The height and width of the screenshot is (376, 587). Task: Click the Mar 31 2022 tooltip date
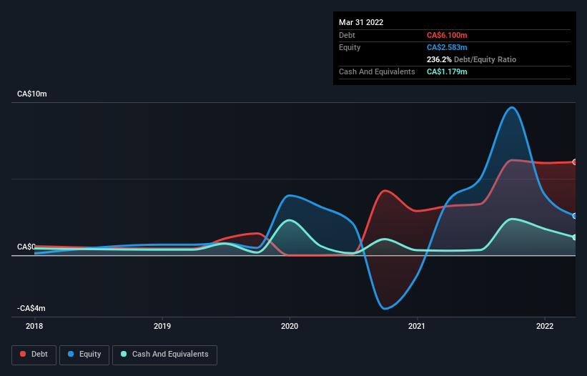coord(361,22)
